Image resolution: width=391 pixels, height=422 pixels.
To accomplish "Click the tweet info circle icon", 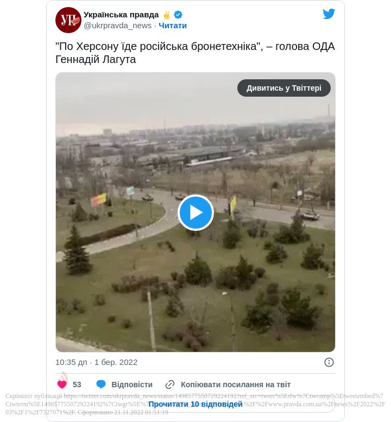I will click(329, 362).
